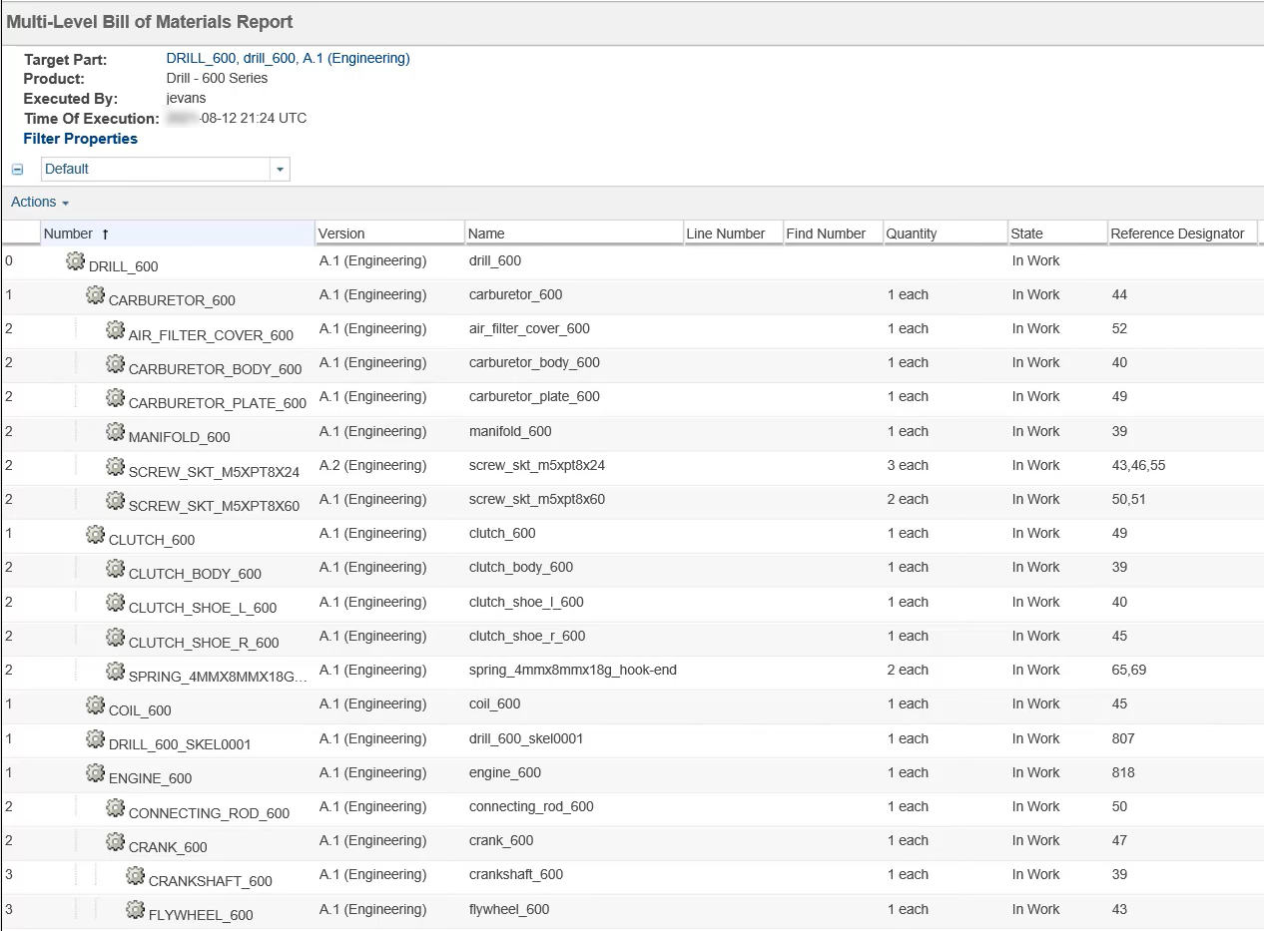The image size is (1264, 931).
Task: Open target part link DRILL_600, drill_600, A.1
Action: [x=288, y=59]
